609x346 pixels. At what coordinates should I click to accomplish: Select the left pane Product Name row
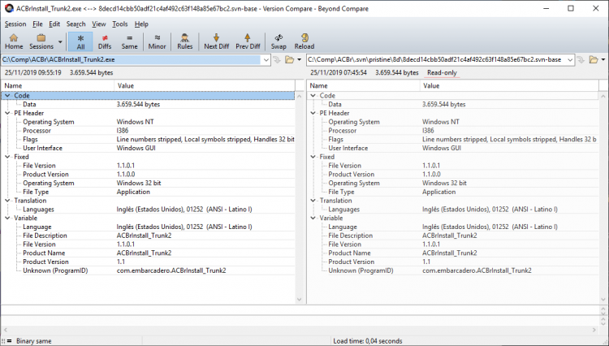[x=148, y=253]
